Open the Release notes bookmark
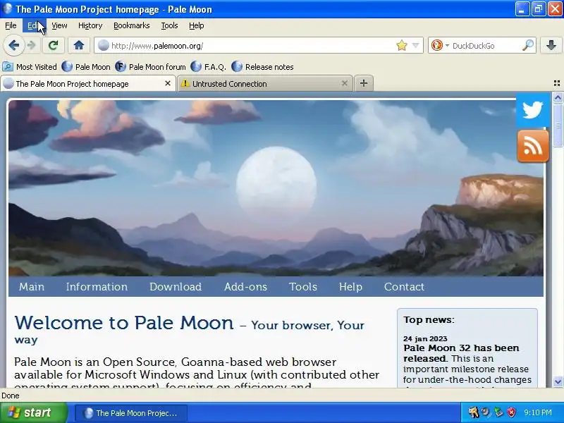564x423 pixels. (x=262, y=67)
